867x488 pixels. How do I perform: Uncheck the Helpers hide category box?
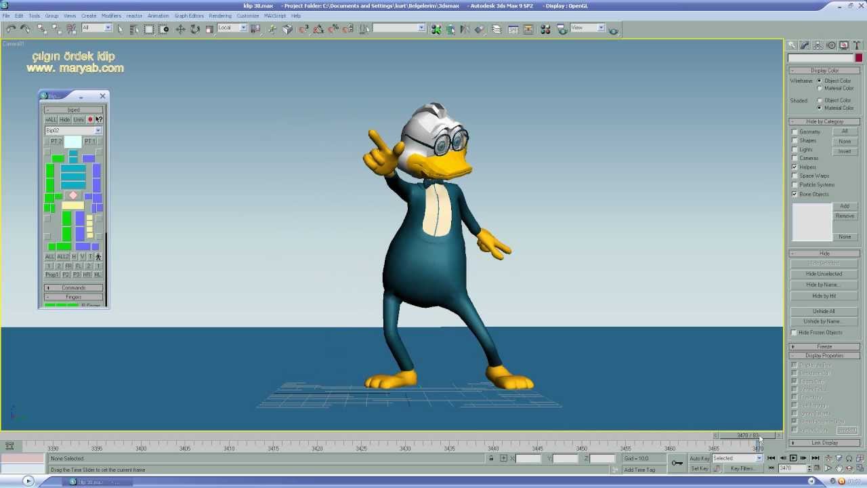click(795, 167)
